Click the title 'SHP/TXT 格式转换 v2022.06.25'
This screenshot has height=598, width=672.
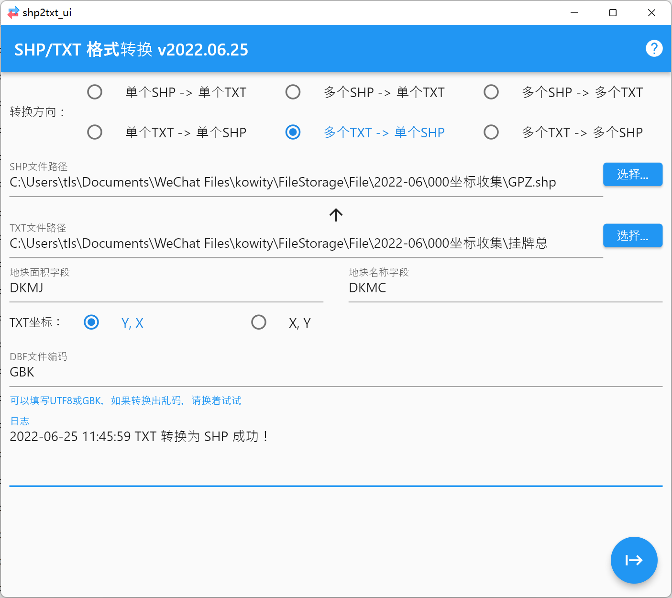132,49
